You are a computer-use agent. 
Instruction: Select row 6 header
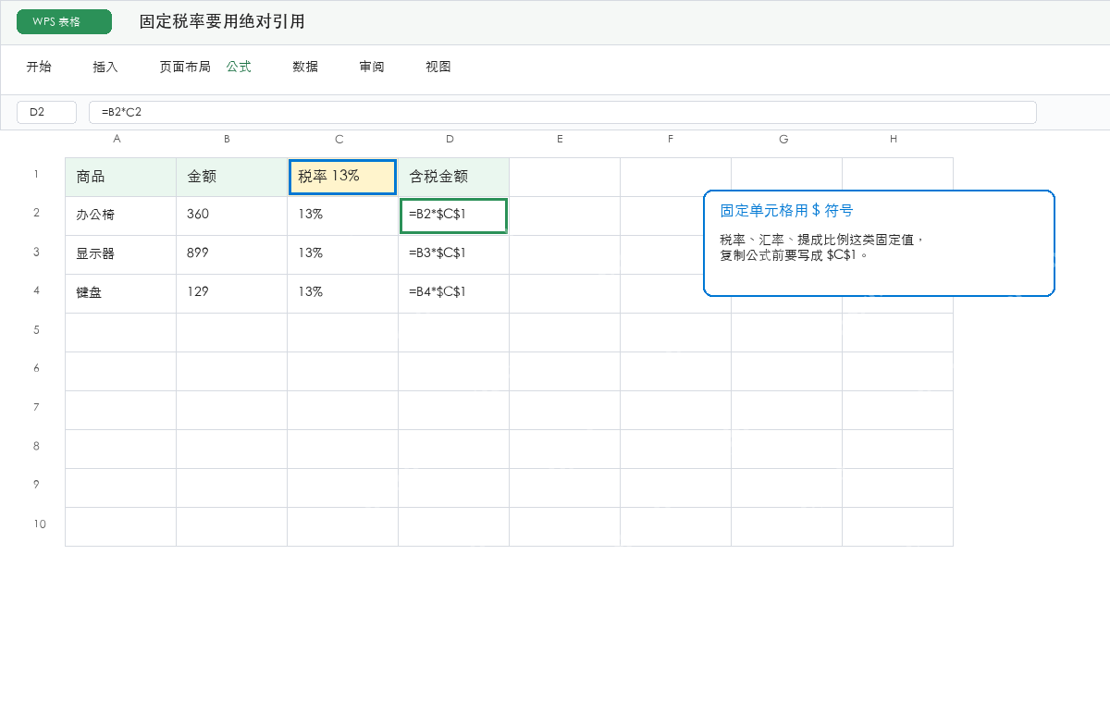click(36, 368)
